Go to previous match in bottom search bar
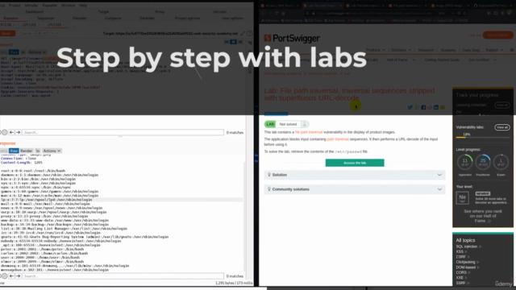The width and height of the screenshot is (516, 290). tap(11, 275)
